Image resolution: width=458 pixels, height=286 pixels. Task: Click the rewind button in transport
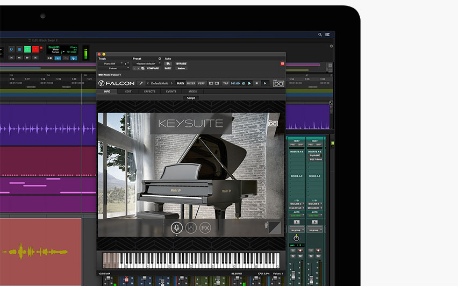pyautogui.click(x=19, y=58)
